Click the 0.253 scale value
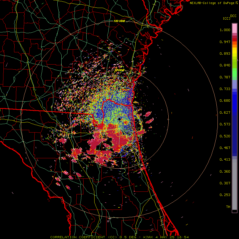 pyautogui.click(x=225, y=195)
